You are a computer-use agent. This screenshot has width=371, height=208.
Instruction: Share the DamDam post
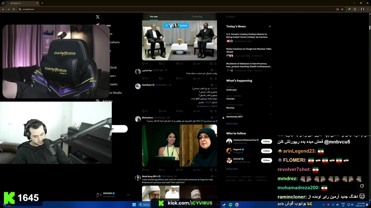tap(215, 111)
